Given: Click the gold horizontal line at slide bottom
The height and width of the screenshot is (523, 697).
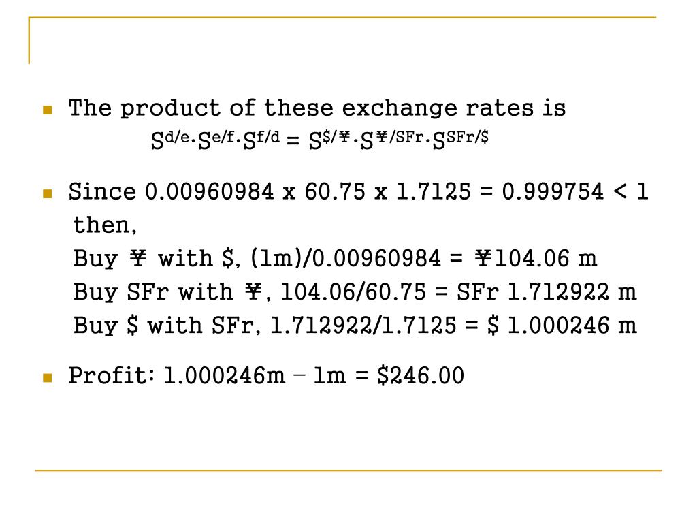Looking at the screenshot, I should pyautogui.click(x=348, y=470).
